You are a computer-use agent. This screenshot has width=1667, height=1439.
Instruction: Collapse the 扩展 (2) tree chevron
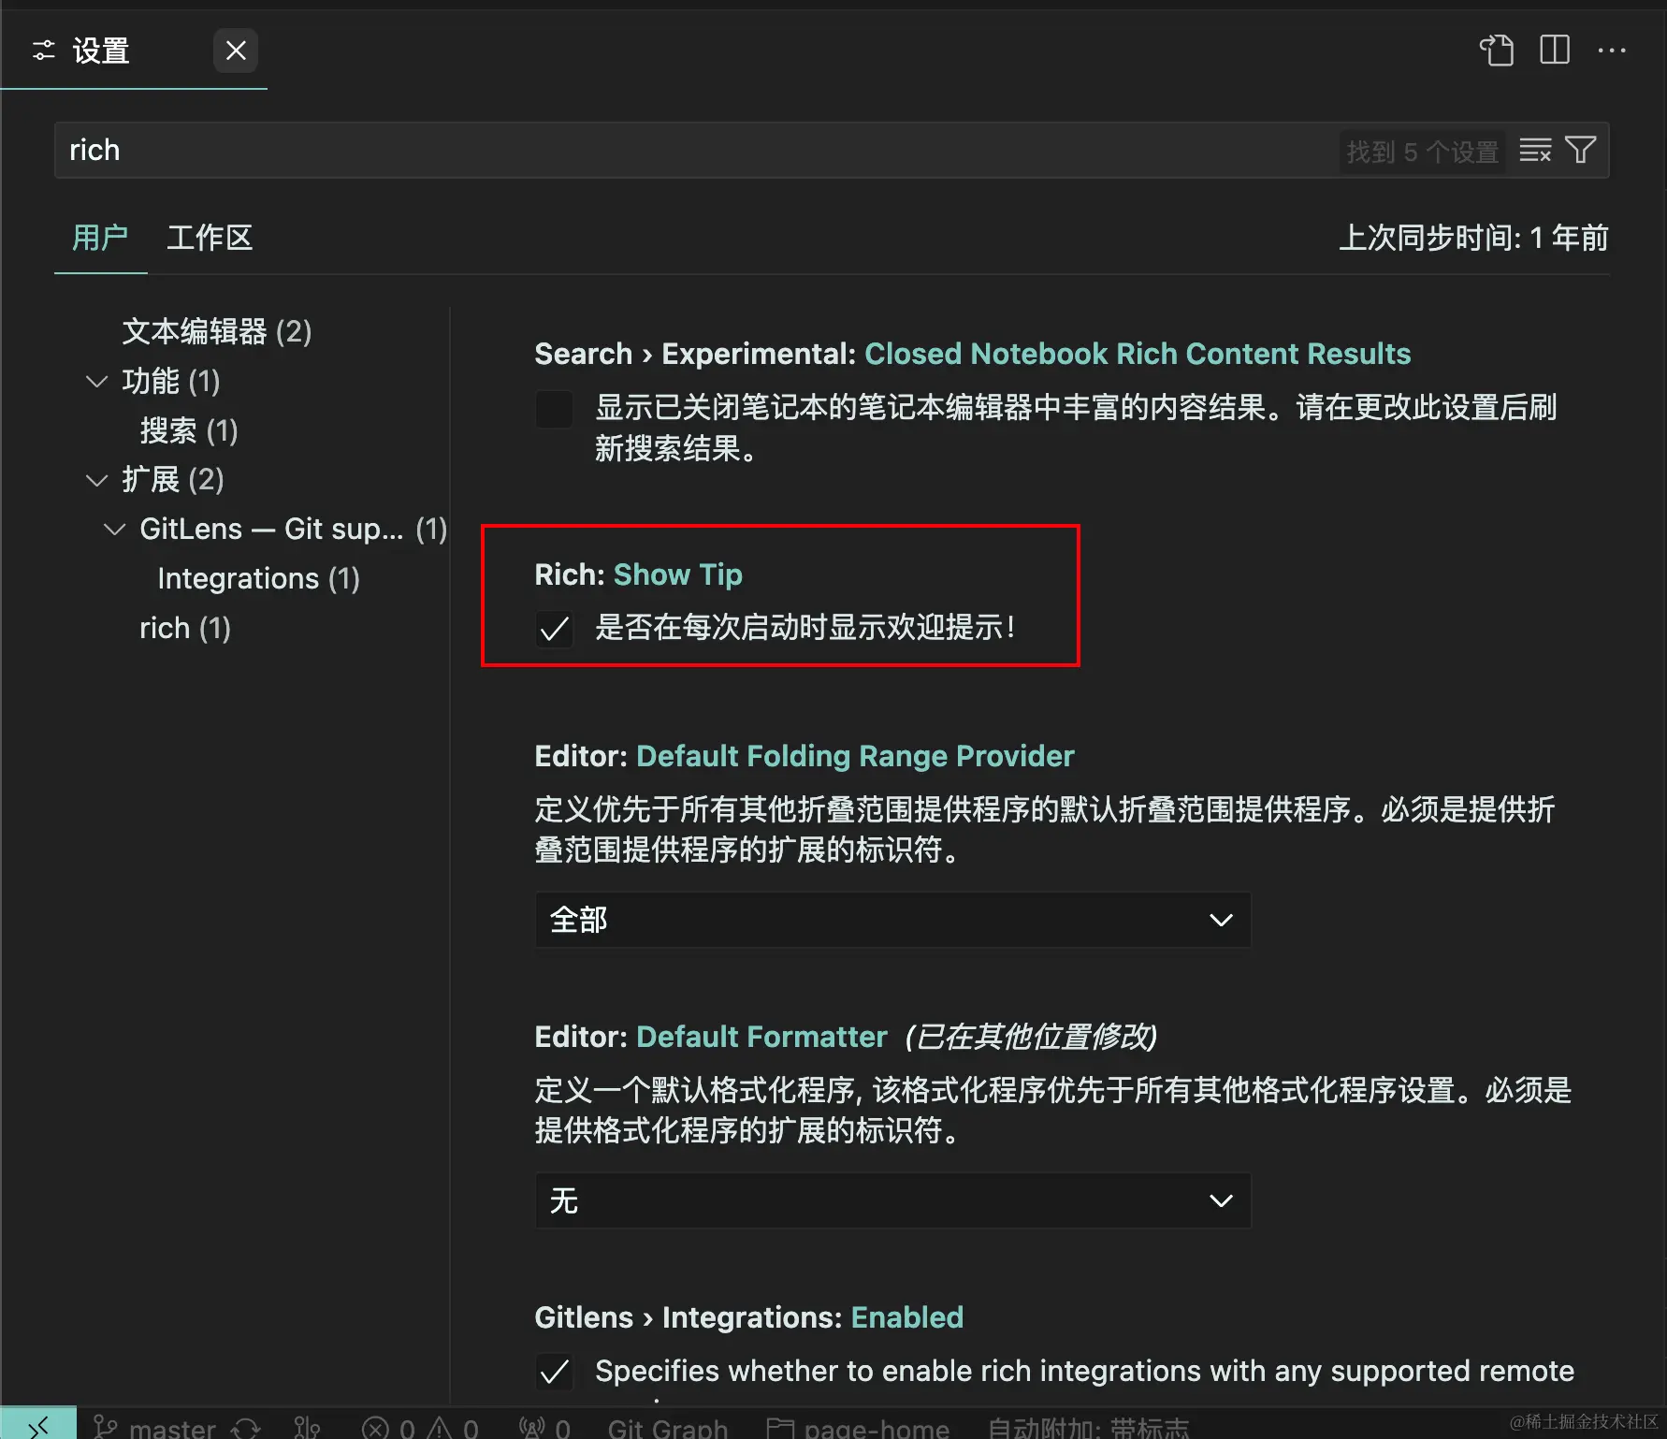(x=96, y=480)
